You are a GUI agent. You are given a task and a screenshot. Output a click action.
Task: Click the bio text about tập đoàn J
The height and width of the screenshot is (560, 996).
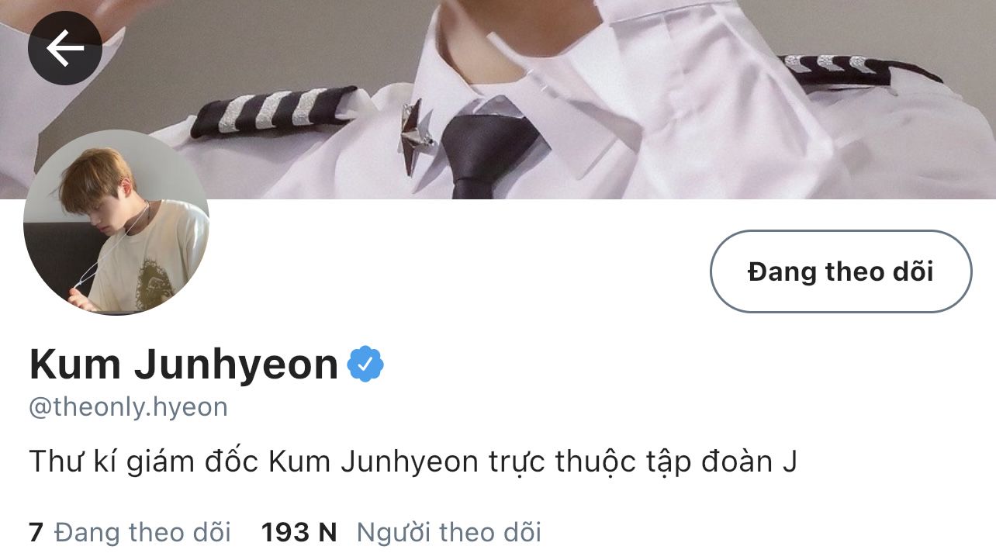pyautogui.click(x=413, y=462)
